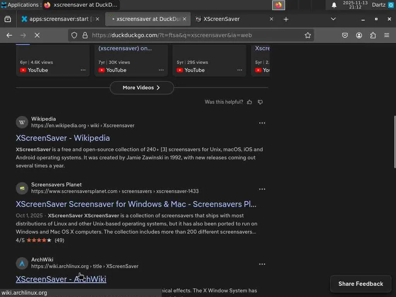Click the Wikipedia site favicon

point(22,122)
